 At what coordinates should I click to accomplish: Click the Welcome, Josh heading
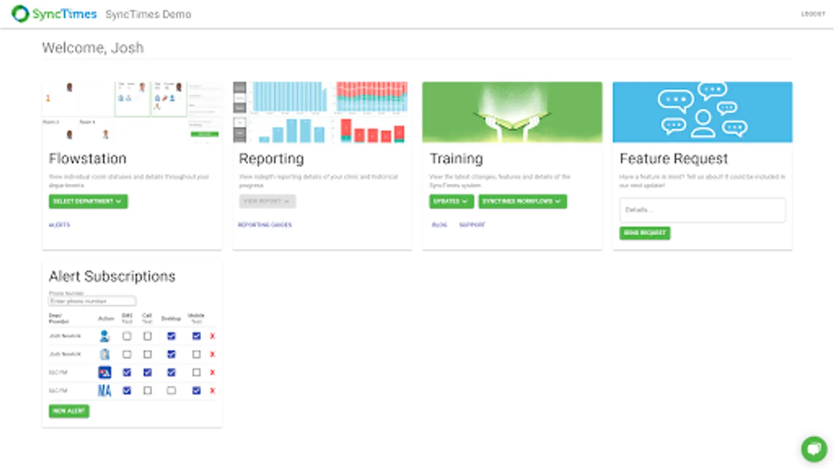click(93, 48)
